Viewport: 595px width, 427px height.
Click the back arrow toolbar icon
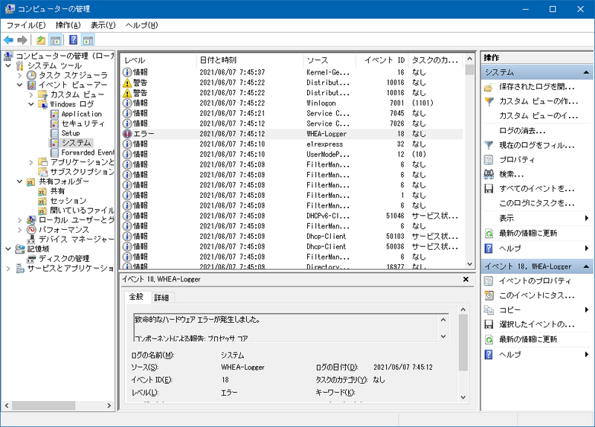[x=8, y=39]
